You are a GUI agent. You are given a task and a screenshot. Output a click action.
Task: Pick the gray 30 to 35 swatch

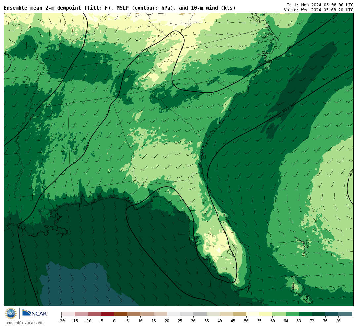point(200,314)
